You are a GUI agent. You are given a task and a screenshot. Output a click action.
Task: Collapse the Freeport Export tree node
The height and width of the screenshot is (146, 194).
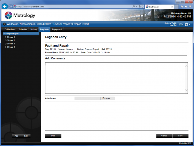[4, 34]
